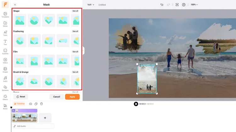Add a new scene with plus button
Image resolution: width=236 pixels, height=132 pixels.
click(x=45, y=118)
